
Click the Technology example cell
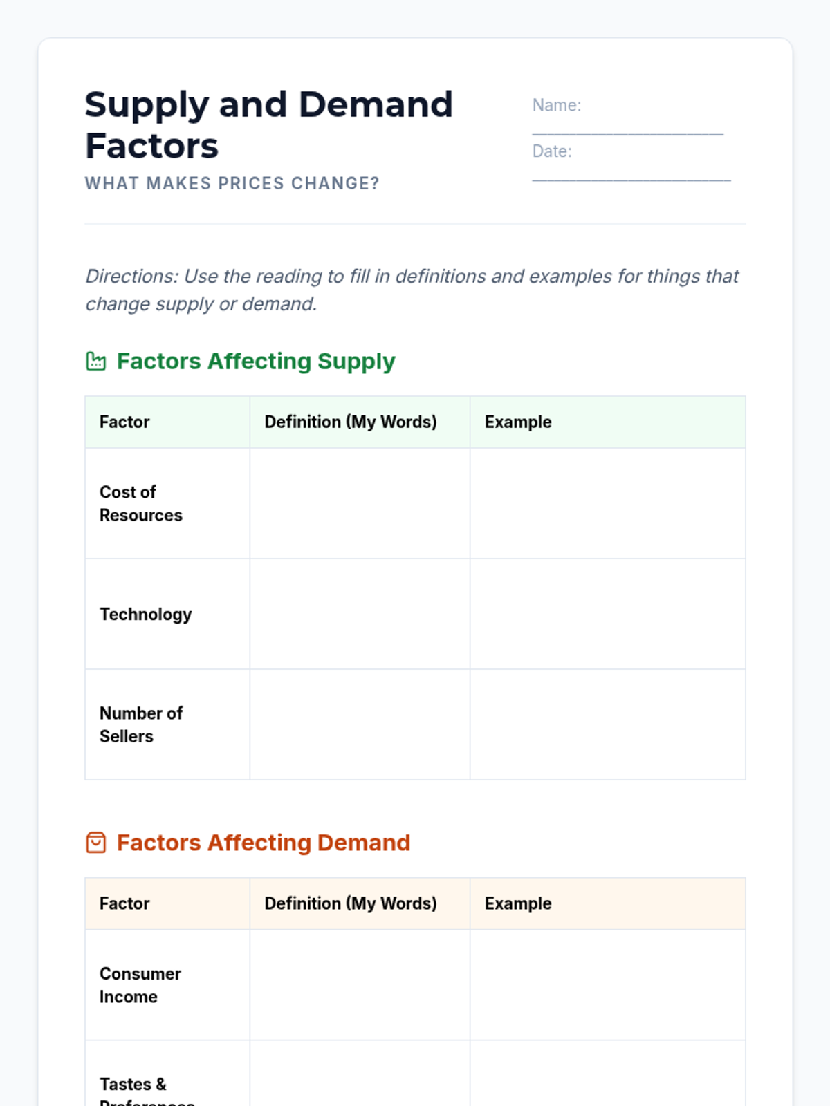tap(607, 614)
